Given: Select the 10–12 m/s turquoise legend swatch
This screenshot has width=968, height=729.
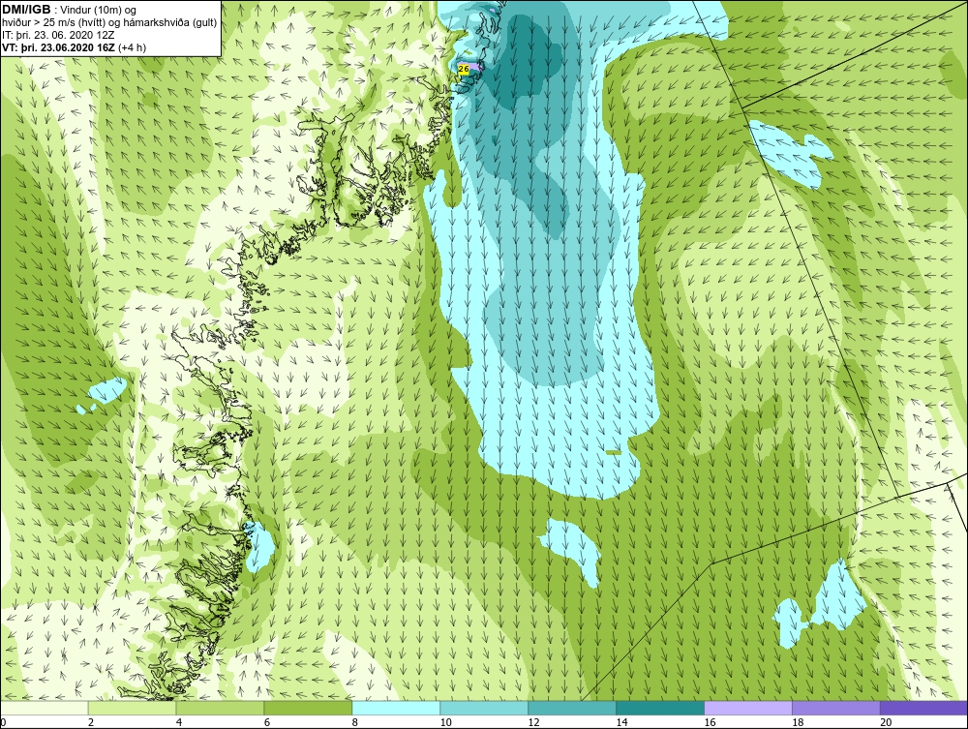Looking at the screenshot, I should [x=484, y=708].
